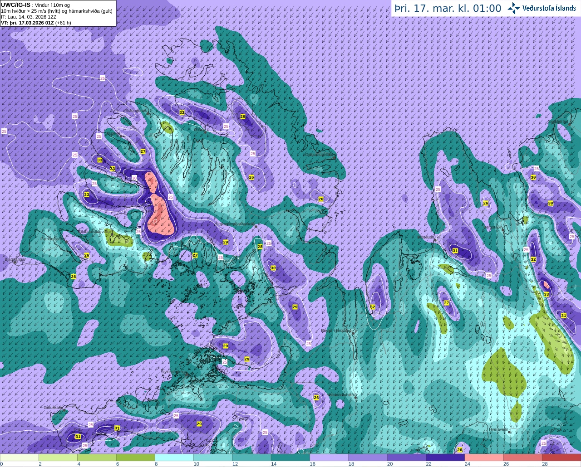Click the VT: þri. 17.03.2026 01Z line
Viewport: 581px width, 467px height.
pyautogui.click(x=36, y=23)
